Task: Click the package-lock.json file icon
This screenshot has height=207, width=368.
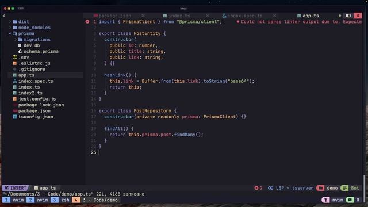Action: (x=15, y=105)
